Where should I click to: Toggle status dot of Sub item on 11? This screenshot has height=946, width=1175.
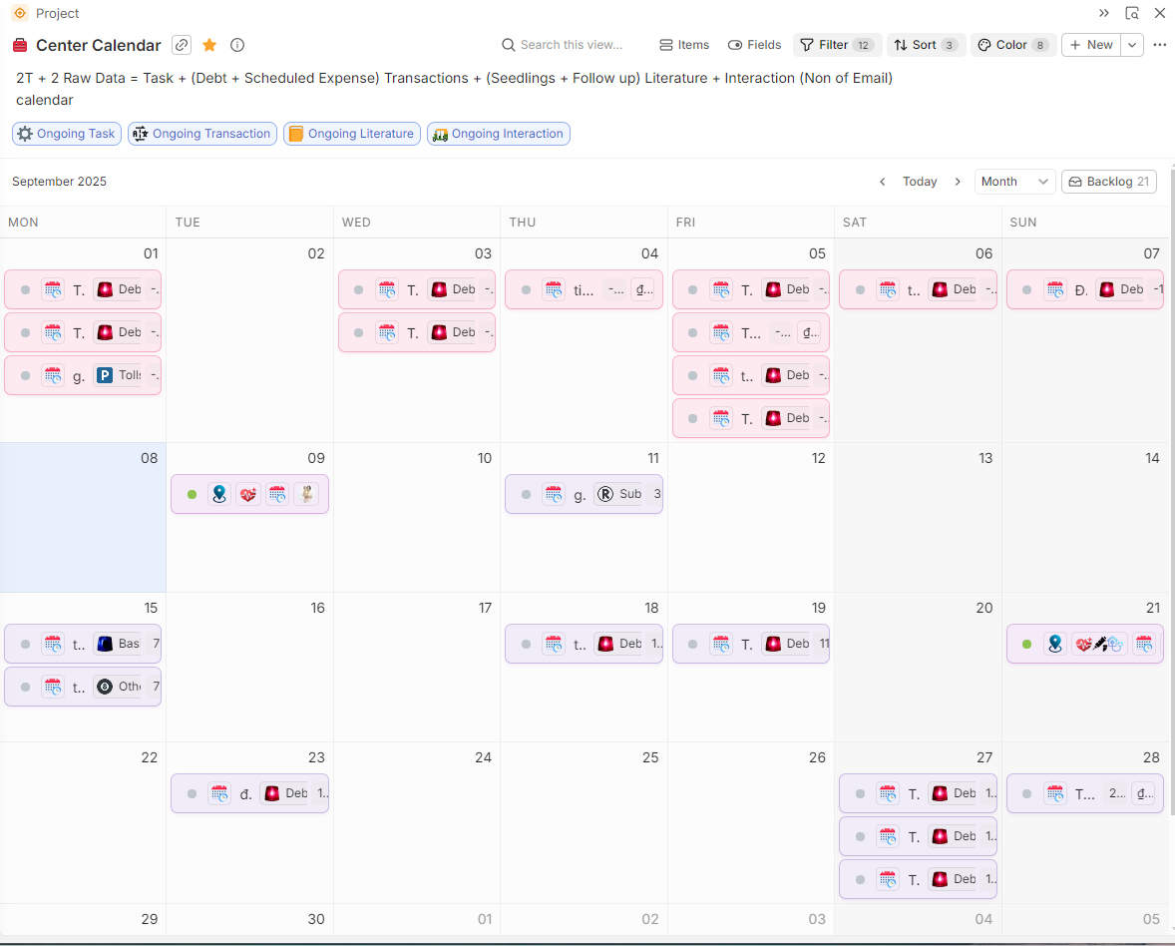(526, 495)
